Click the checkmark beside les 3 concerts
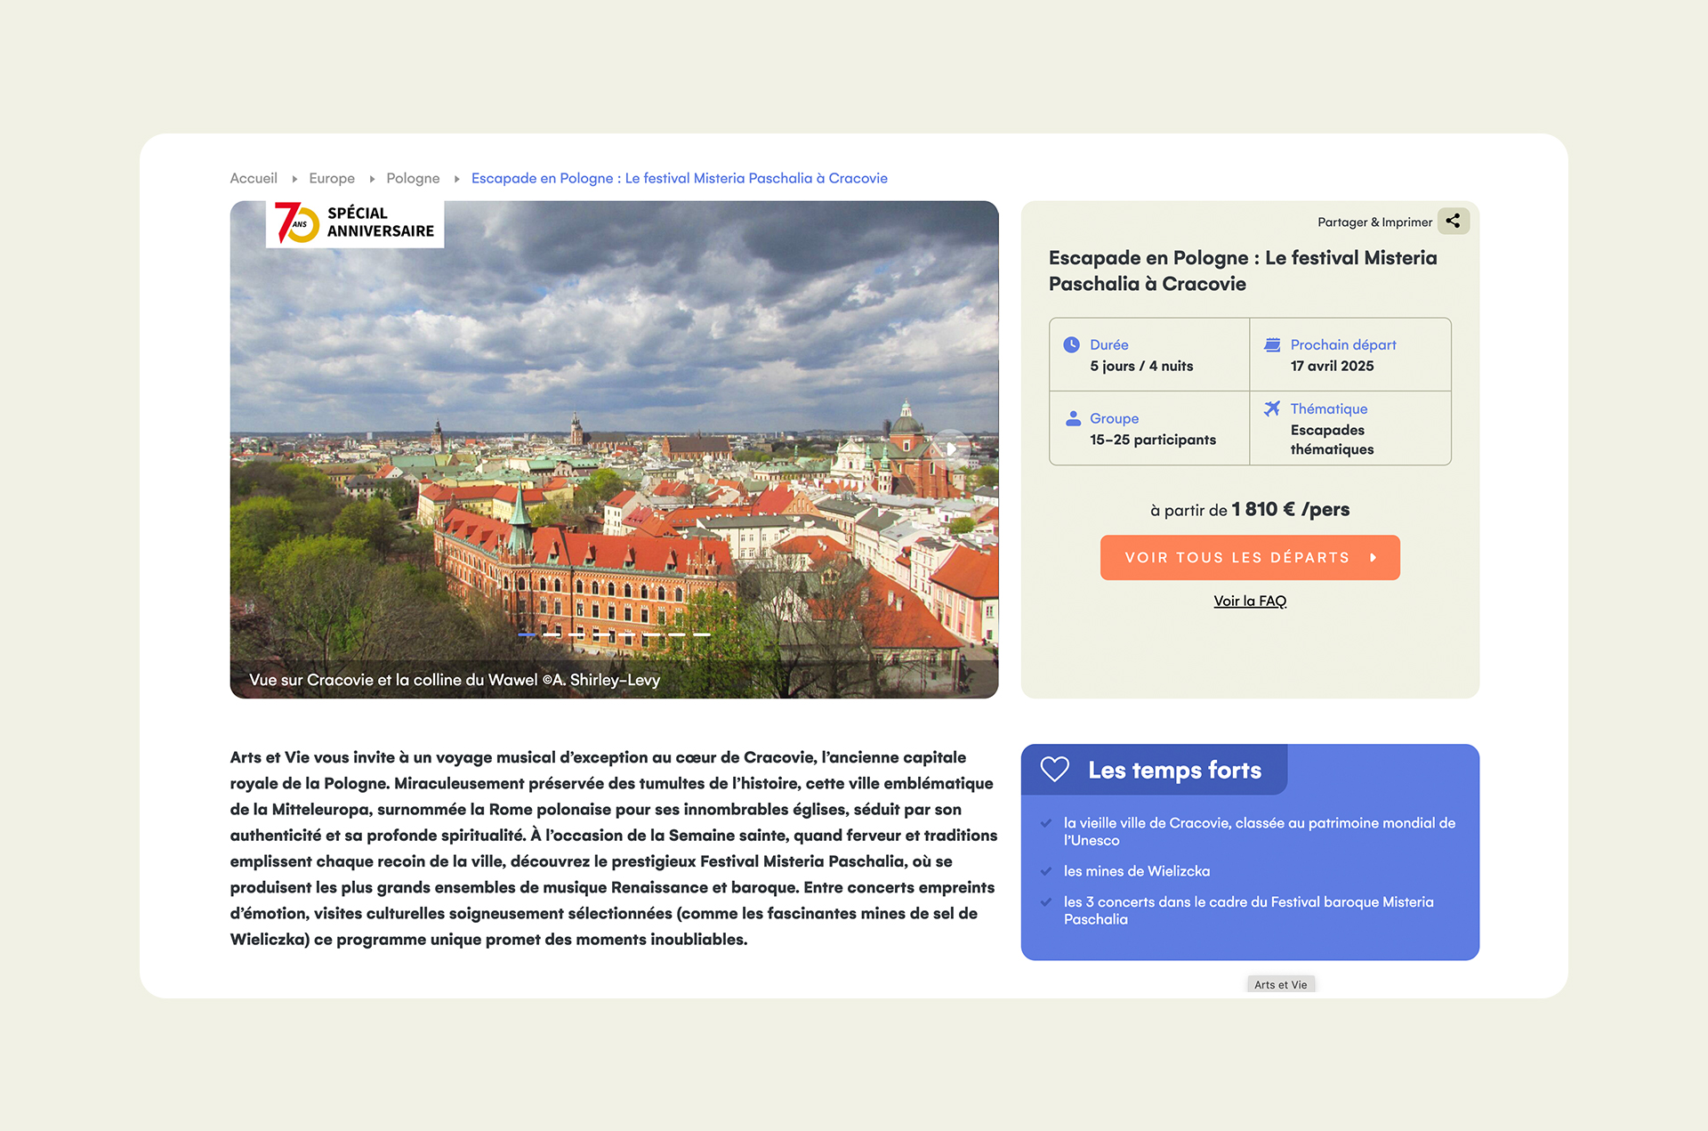 [x=1046, y=902]
